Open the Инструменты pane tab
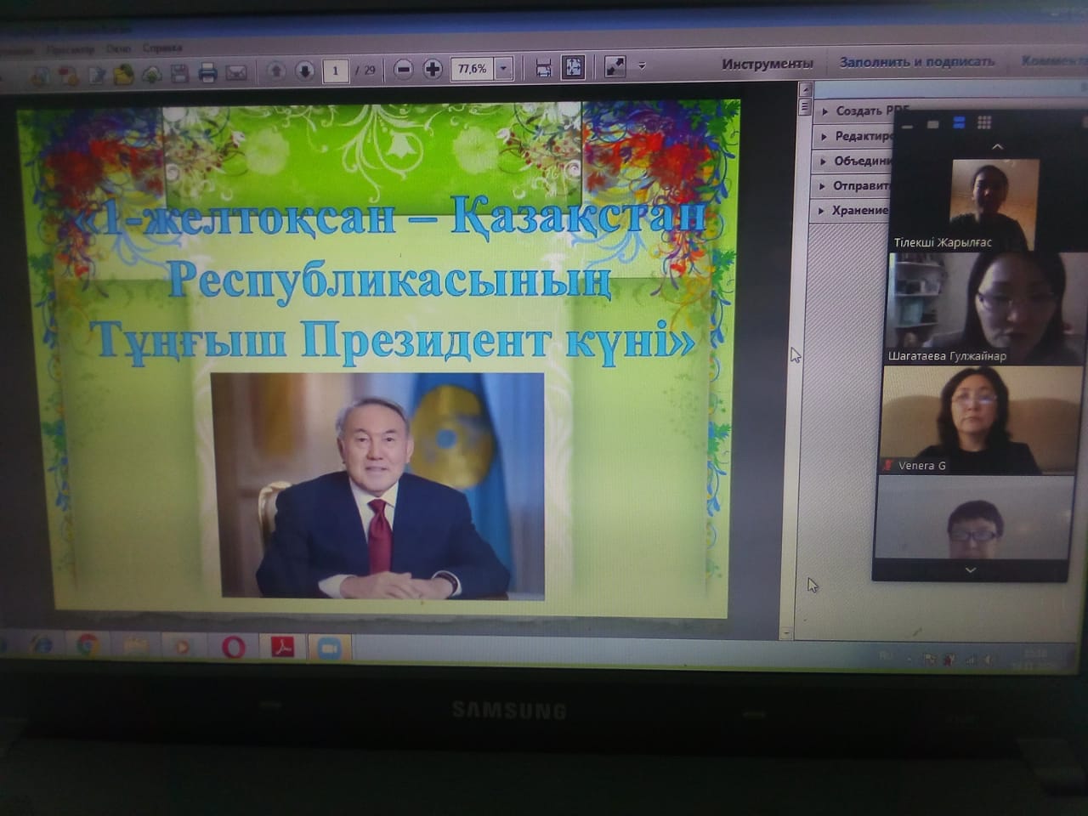Viewport: 1088px width, 816px height. click(x=767, y=64)
